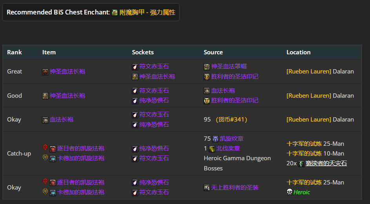Click the 无上胜利者的圣装 token icon
Screen dimensions: 370x204
207,188
